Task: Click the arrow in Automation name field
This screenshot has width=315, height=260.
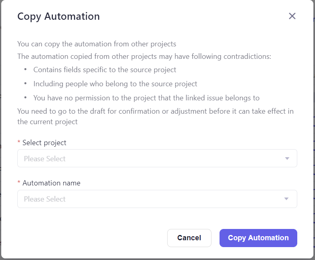Action: (286, 199)
